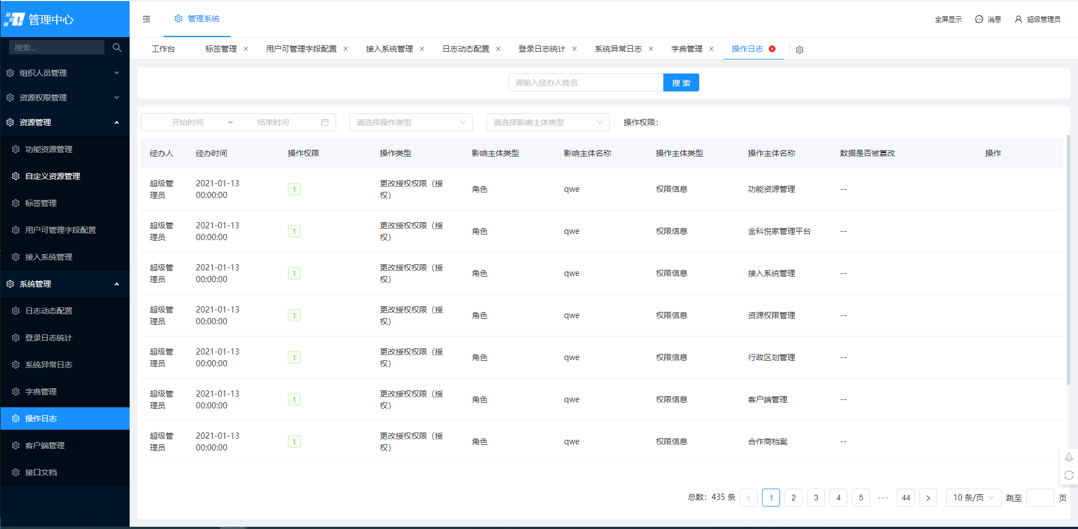The width and height of the screenshot is (1078, 529).
Task: Close the 日志动态配置 tab
Action: (498, 49)
